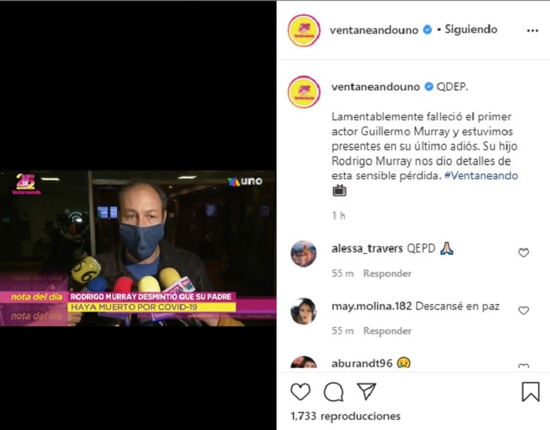The height and width of the screenshot is (430, 550).
Task: Open alessa_travers profile avatar
Action: [x=304, y=254]
